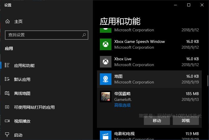Select the 地图 app entry
Image resolution: width=209 pixels, height=140 pixels.
(x=149, y=79)
